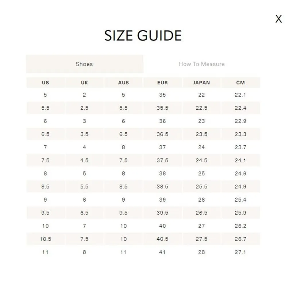Select the 25.4 cm measurement cell
287x287 pixels.
(x=241, y=200)
